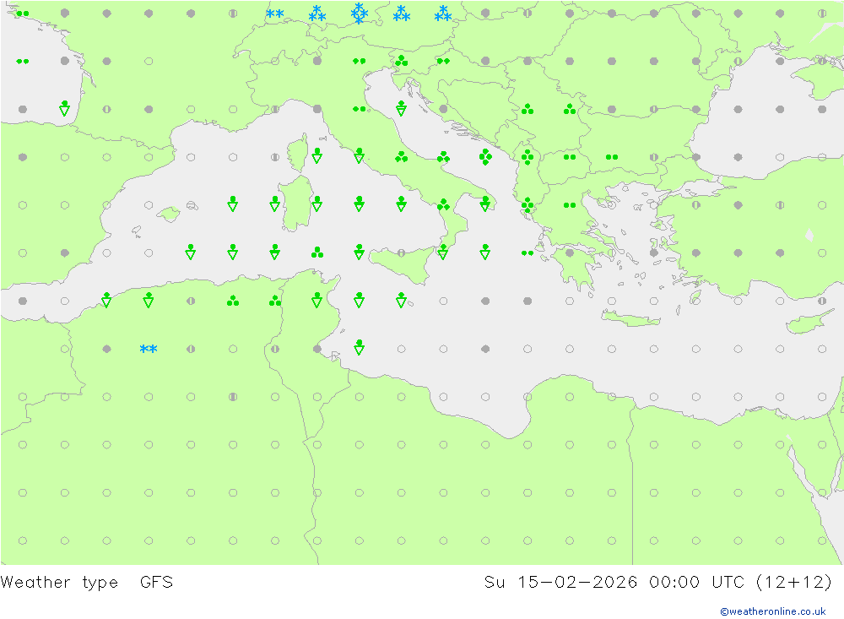Click the shower symbol on Sicily's eastern tip
Screen dimensions: 844x619
(443, 252)
